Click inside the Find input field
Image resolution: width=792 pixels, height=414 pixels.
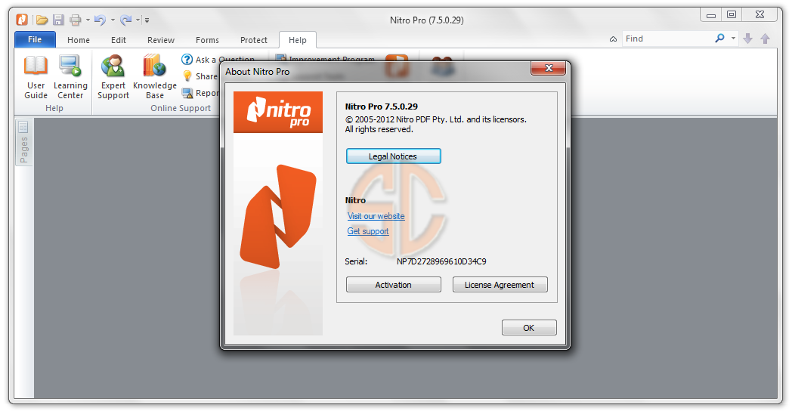point(668,39)
